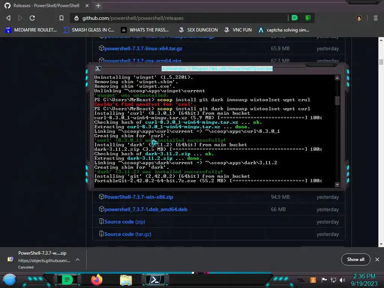
Task: Reload the GitHub releases page
Action: pyautogui.click(x=32, y=18)
